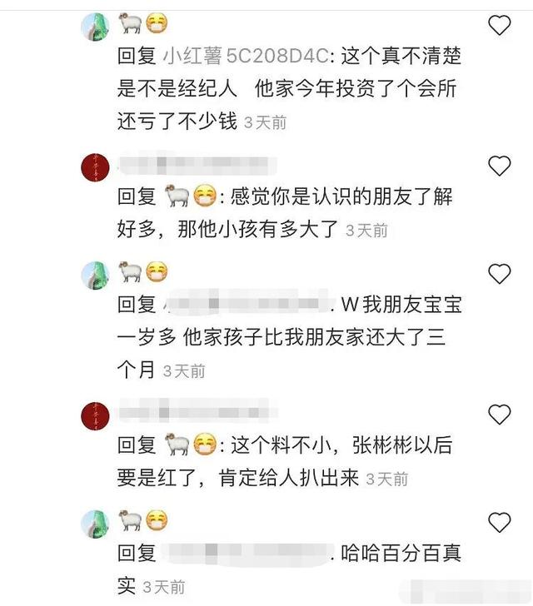Tap sheep emoji username above 哈哈百分百真实
The width and height of the screenshot is (533, 606).
pyautogui.click(x=143, y=519)
